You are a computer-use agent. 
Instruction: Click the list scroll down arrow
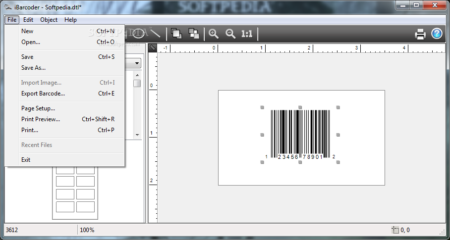137,135
